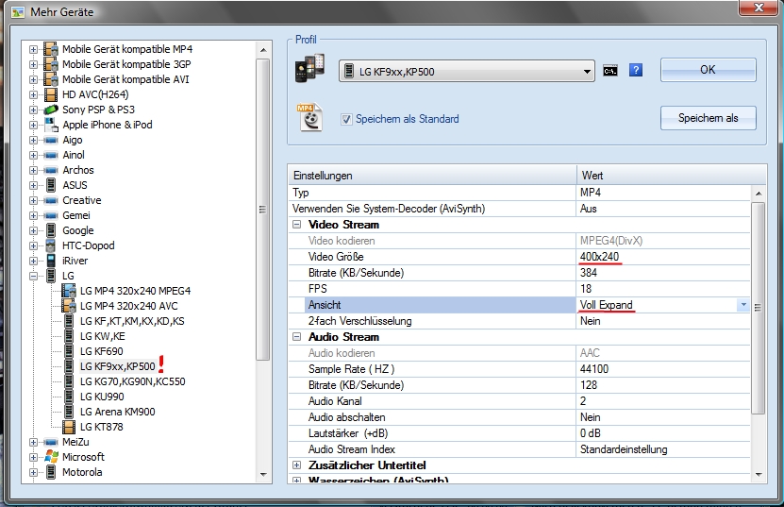Click the ASUS phone icon
This screenshot has height=507, width=784.
51,185
